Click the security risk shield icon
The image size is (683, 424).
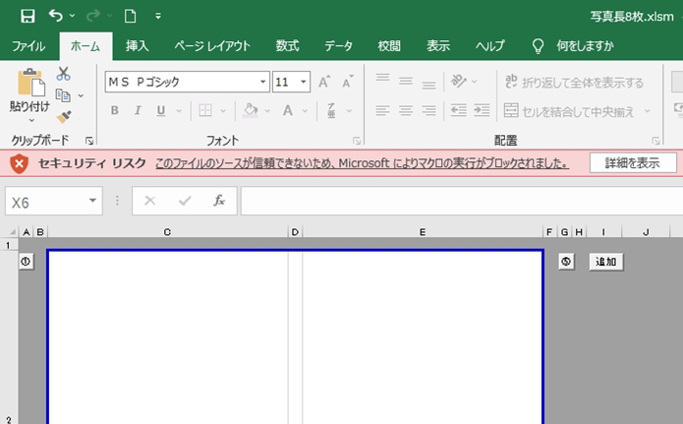(19, 163)
